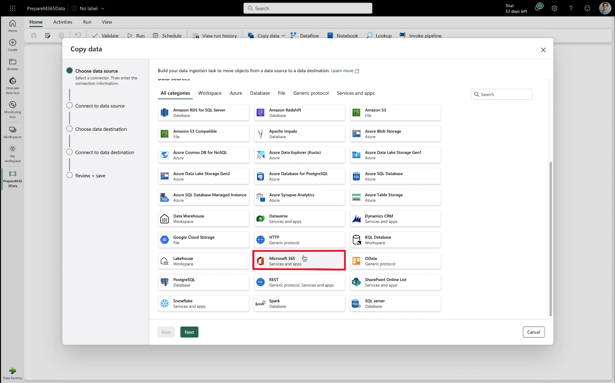Open the app launcher waffle icon
615x383 pixels.
point(12,8)
